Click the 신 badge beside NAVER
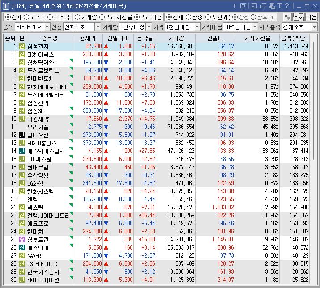Viewport: 320px width, 288px height. coord(22,255)
